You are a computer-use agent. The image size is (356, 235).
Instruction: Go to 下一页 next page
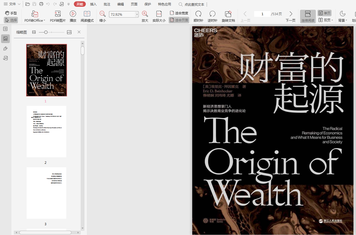pos(291,16)
